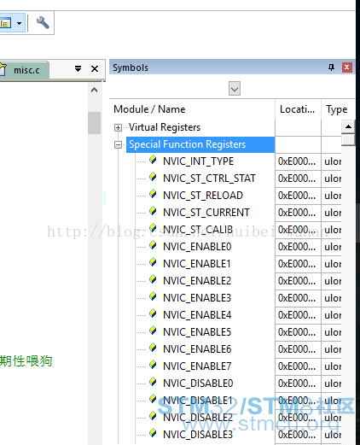Click the editor scroll-up arrow

94,91
